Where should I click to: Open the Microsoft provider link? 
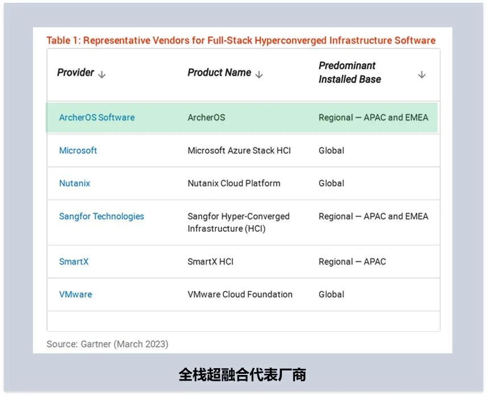click(x=78, y=151)
